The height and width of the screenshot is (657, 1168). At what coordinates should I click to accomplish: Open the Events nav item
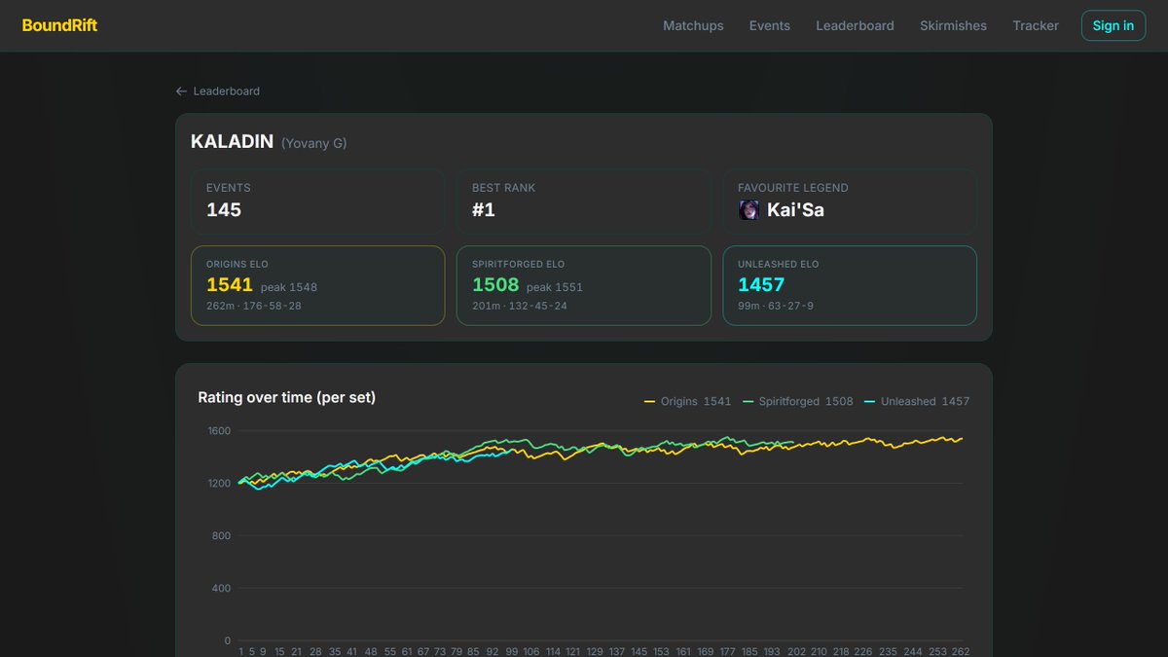[x=769, y=26]
